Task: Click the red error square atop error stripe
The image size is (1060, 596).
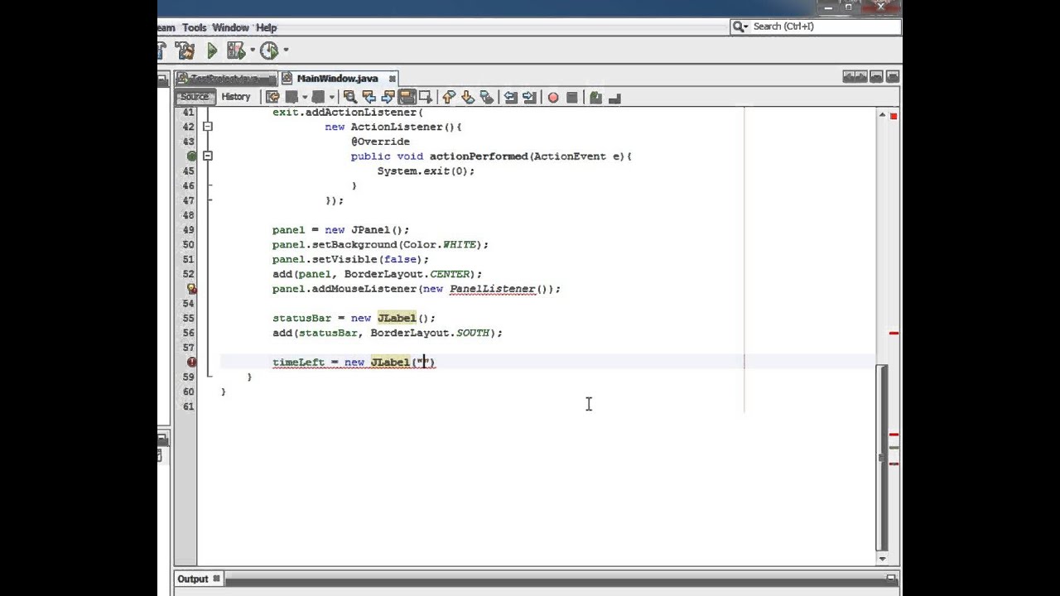Action: (x=894, y=116)
